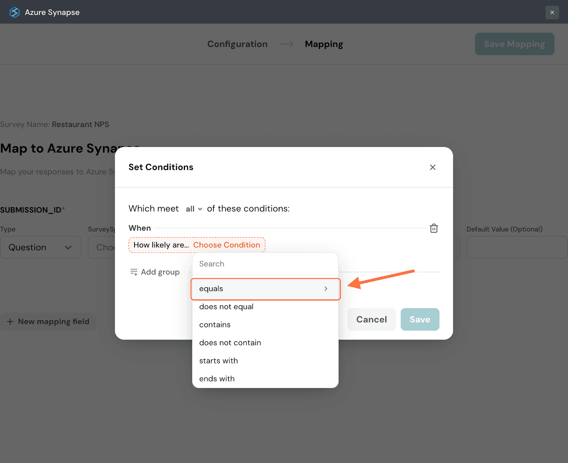
Task: Pick the 'ends with' condition
Action: (217, 379)
